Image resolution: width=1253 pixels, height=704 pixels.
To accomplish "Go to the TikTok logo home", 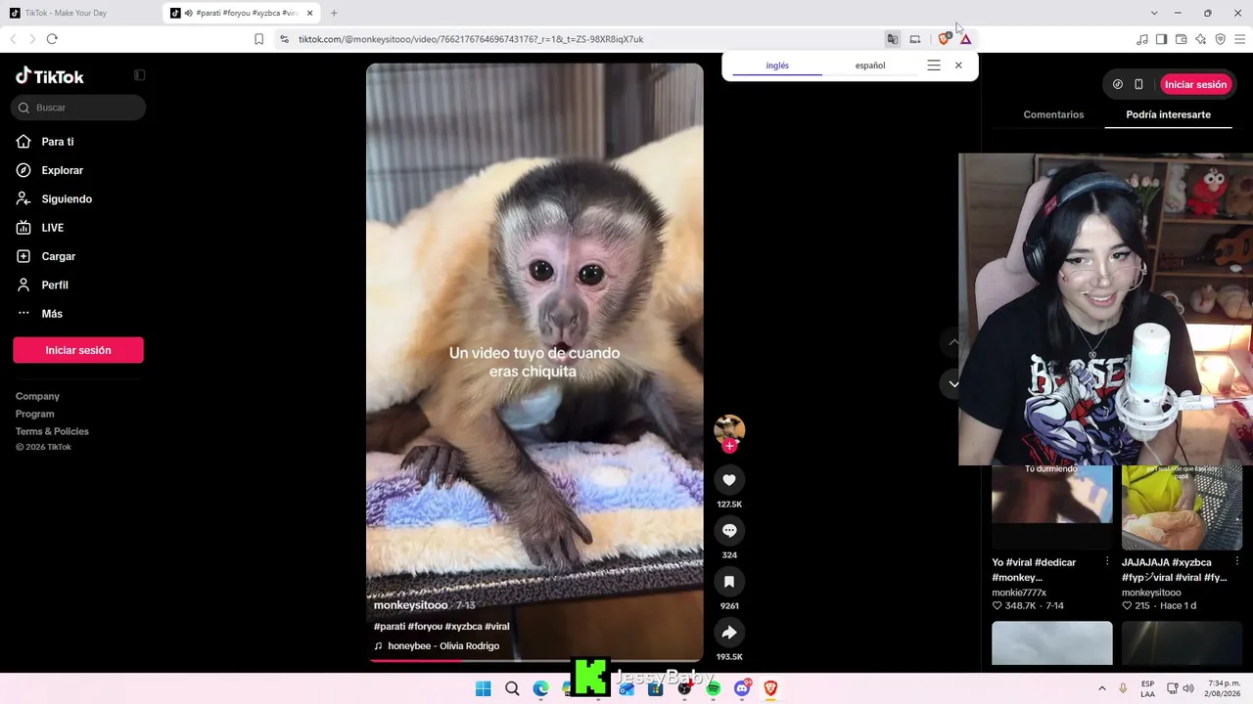I will pos(50,76).
